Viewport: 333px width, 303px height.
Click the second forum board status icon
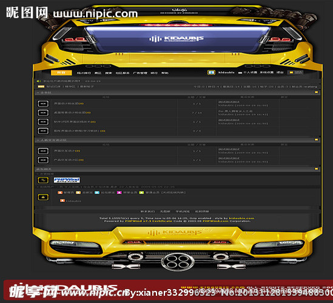click(x=43, y=113)
